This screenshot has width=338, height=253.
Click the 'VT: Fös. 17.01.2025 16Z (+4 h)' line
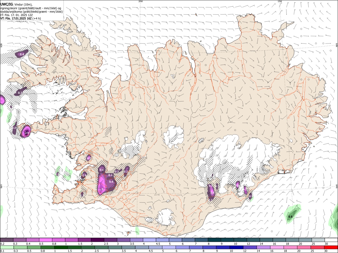pyautogui.click(x=21, y=18)
